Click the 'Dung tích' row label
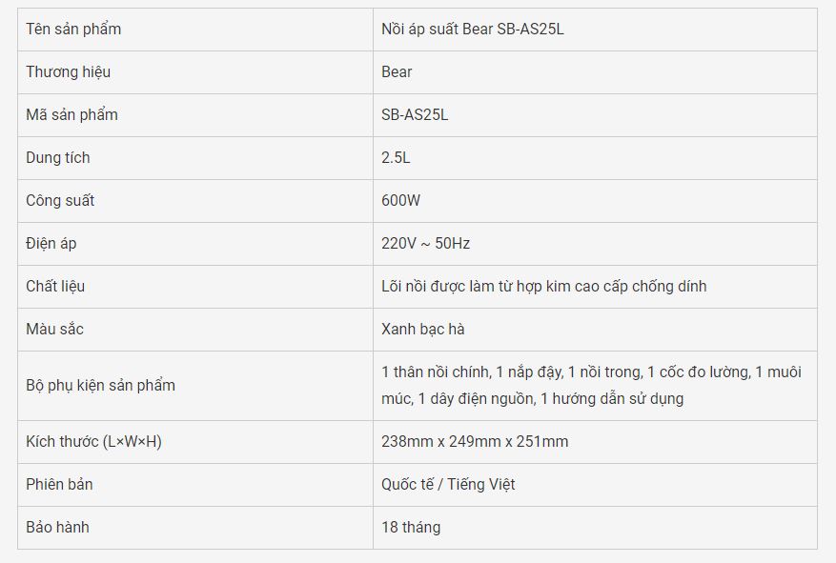 [x=58, y=158]
